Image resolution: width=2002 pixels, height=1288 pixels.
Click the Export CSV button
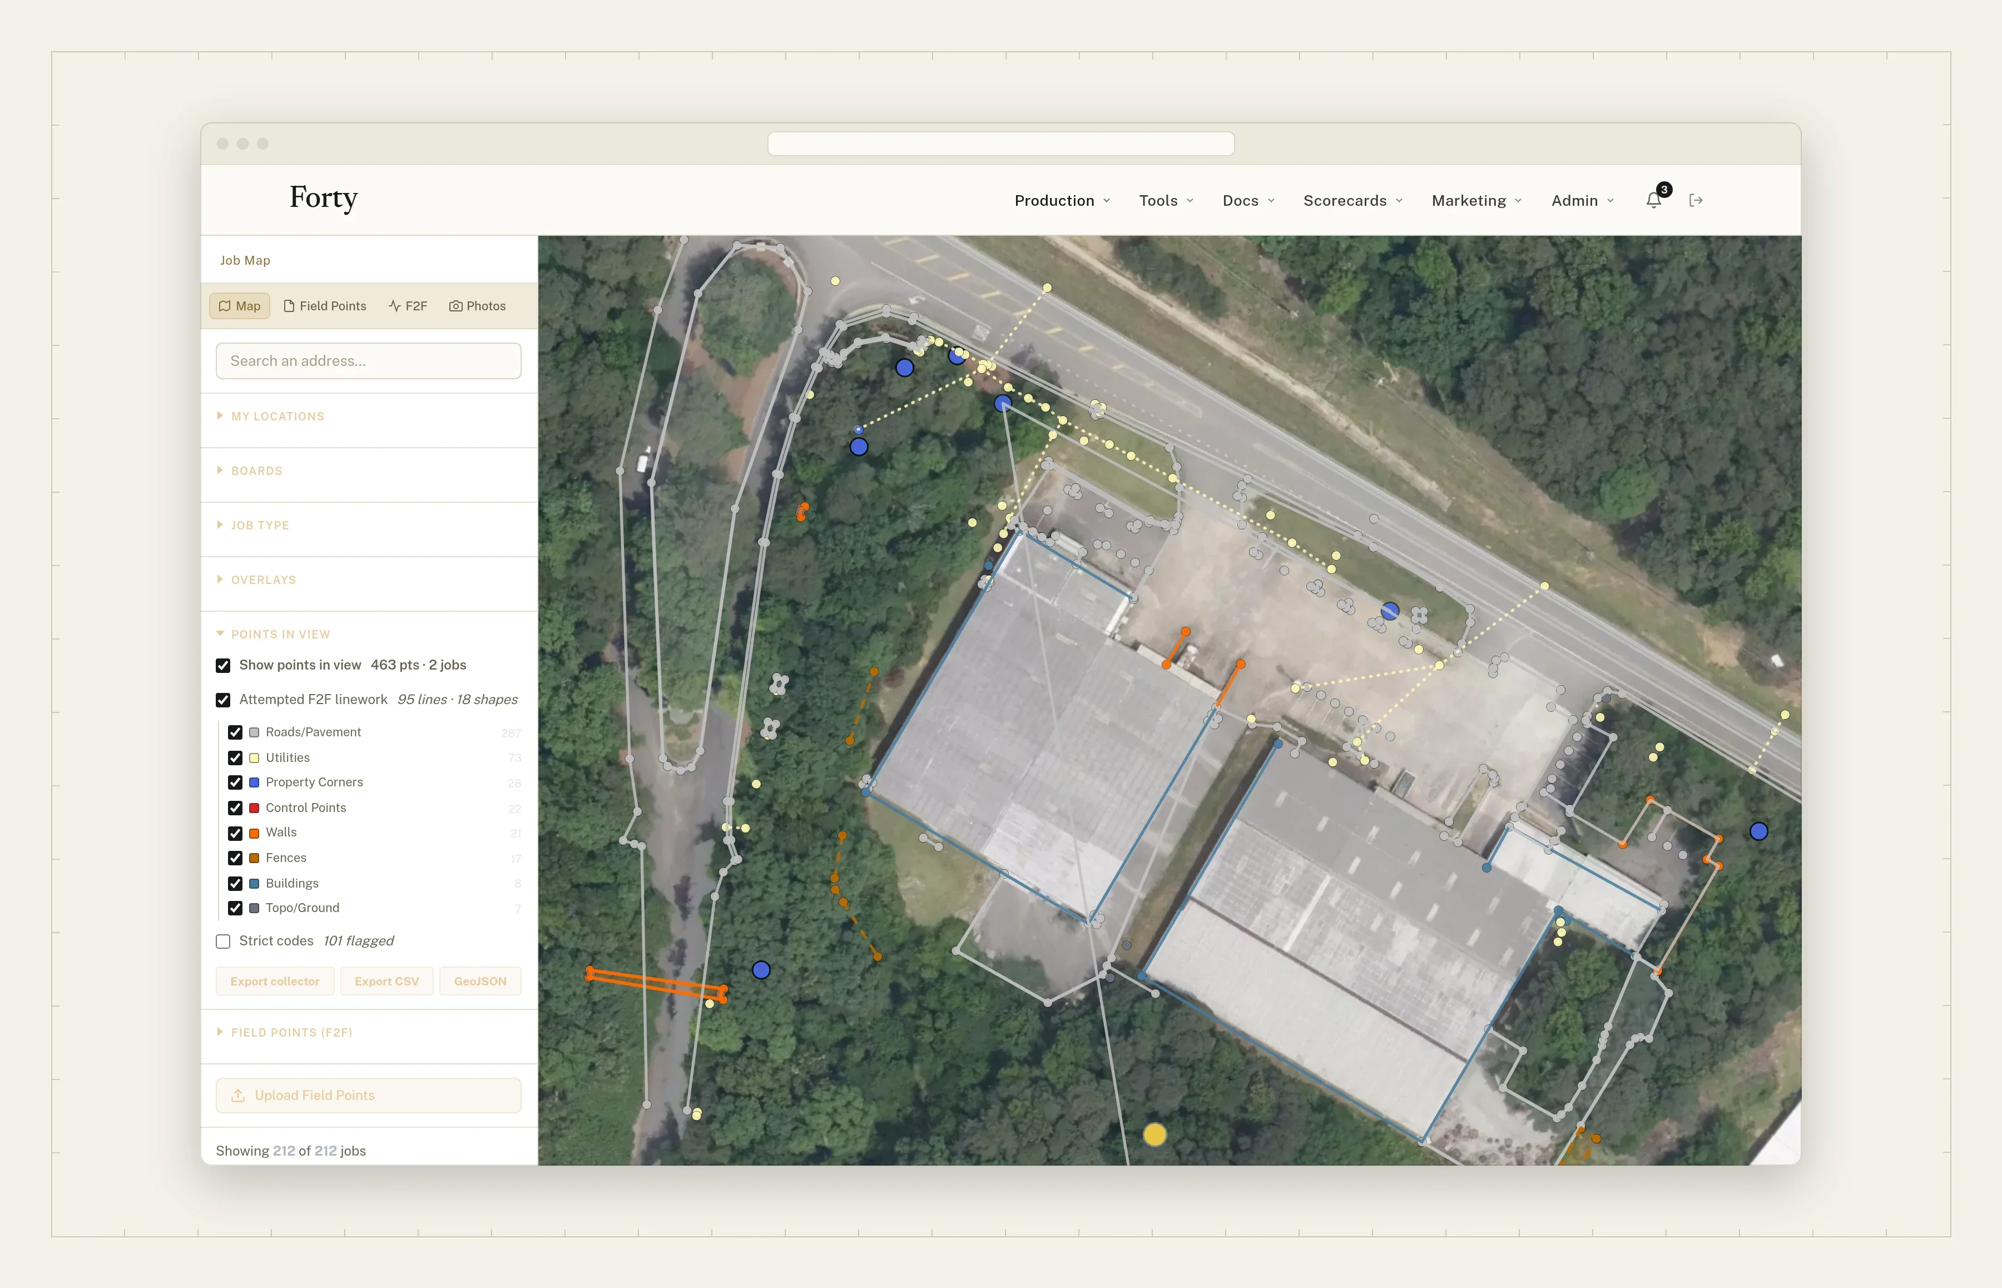click(x=386, y=981)
